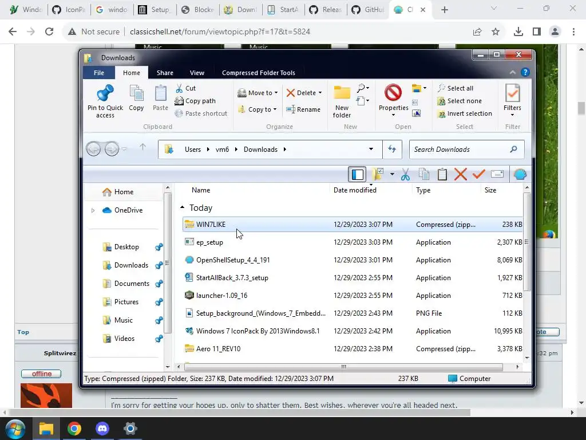Collapse the Today file group
This screenshot has height=440, width=586.
pos(182,207)
